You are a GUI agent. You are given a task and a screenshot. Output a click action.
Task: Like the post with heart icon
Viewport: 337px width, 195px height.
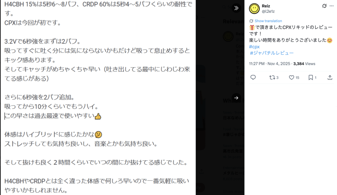click(x=294, y=78)
